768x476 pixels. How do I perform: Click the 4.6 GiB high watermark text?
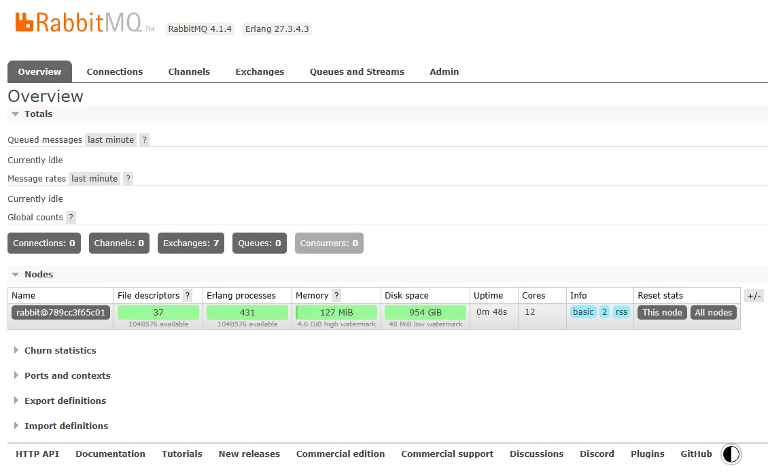[336, 324]
